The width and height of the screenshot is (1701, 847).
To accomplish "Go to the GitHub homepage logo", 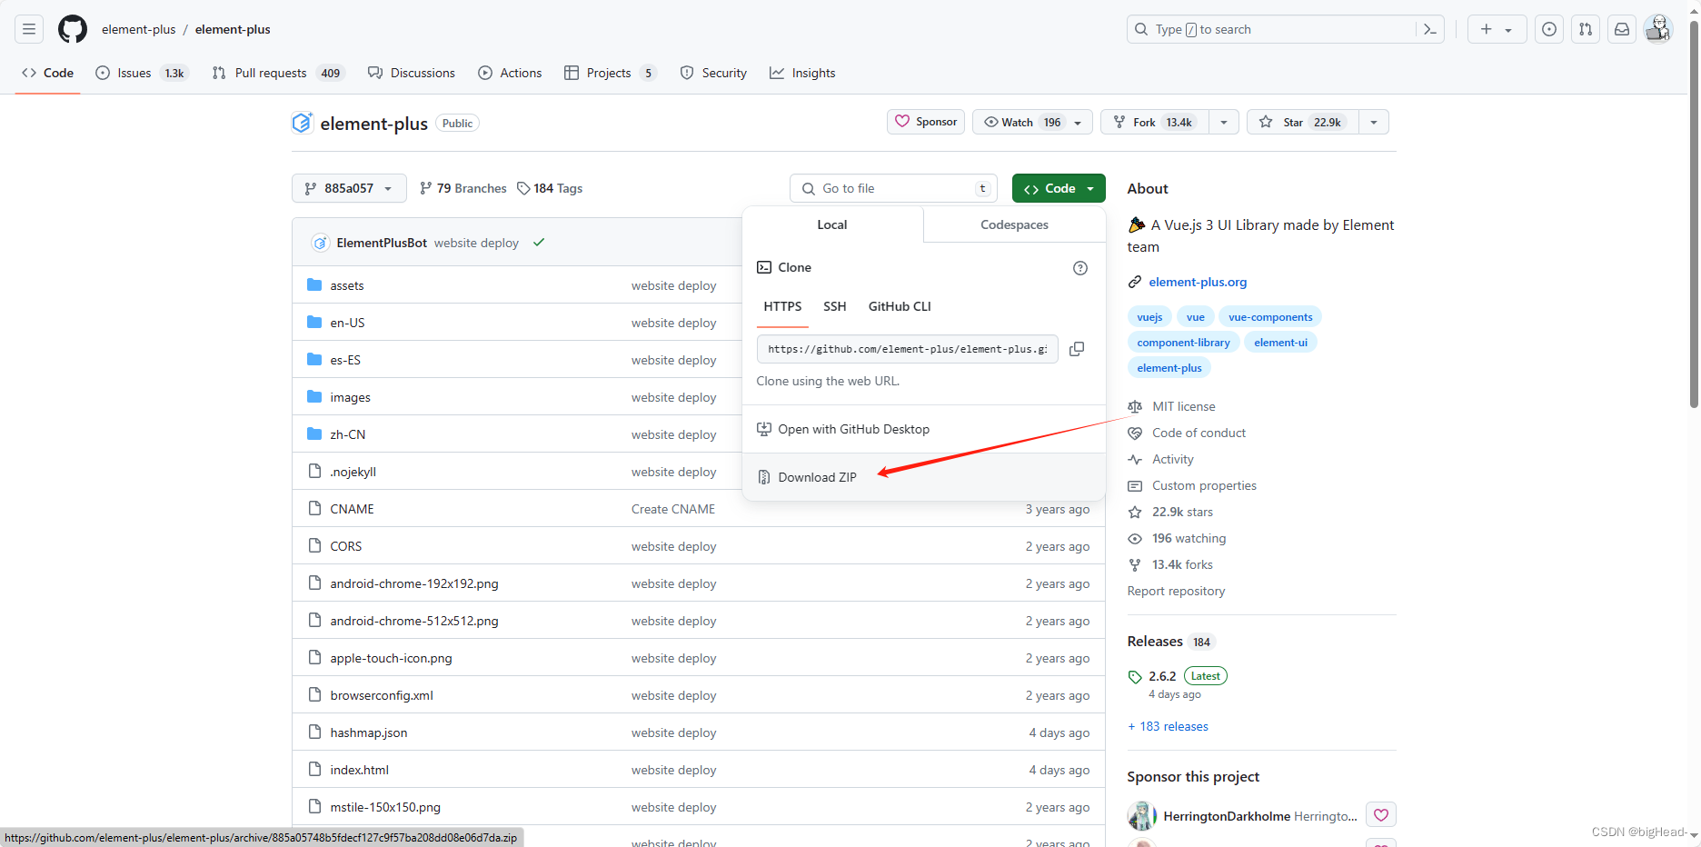I will click(x=73, y=29).
